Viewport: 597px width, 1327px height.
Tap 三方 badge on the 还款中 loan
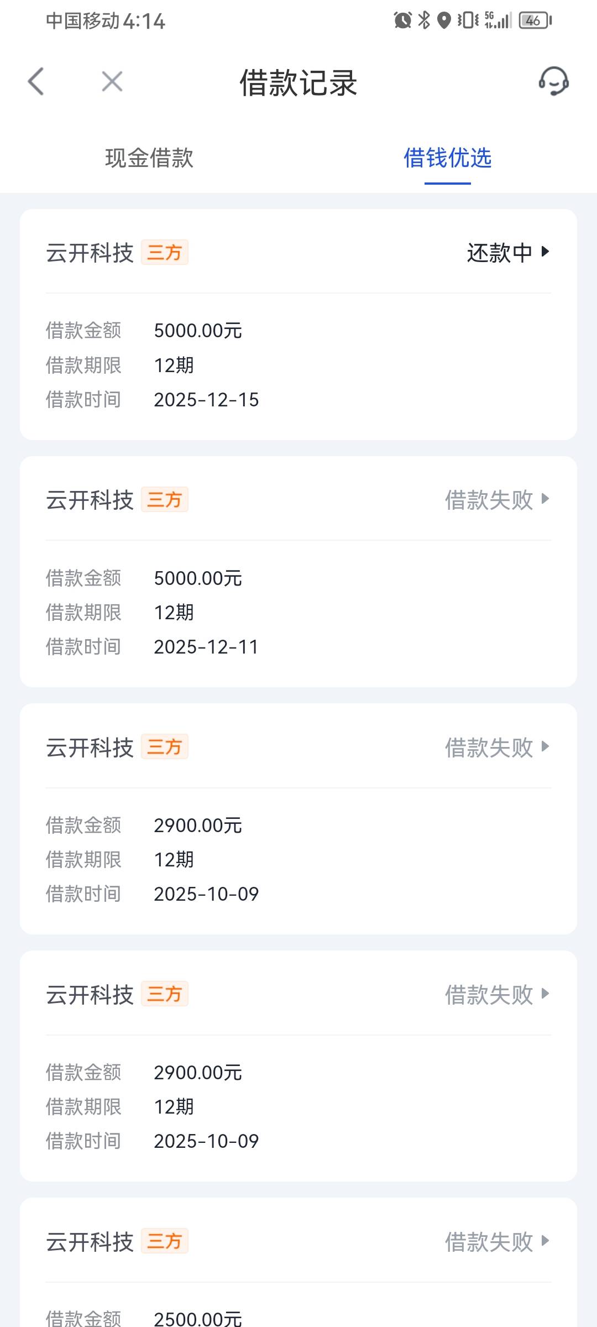coord(165,253)
